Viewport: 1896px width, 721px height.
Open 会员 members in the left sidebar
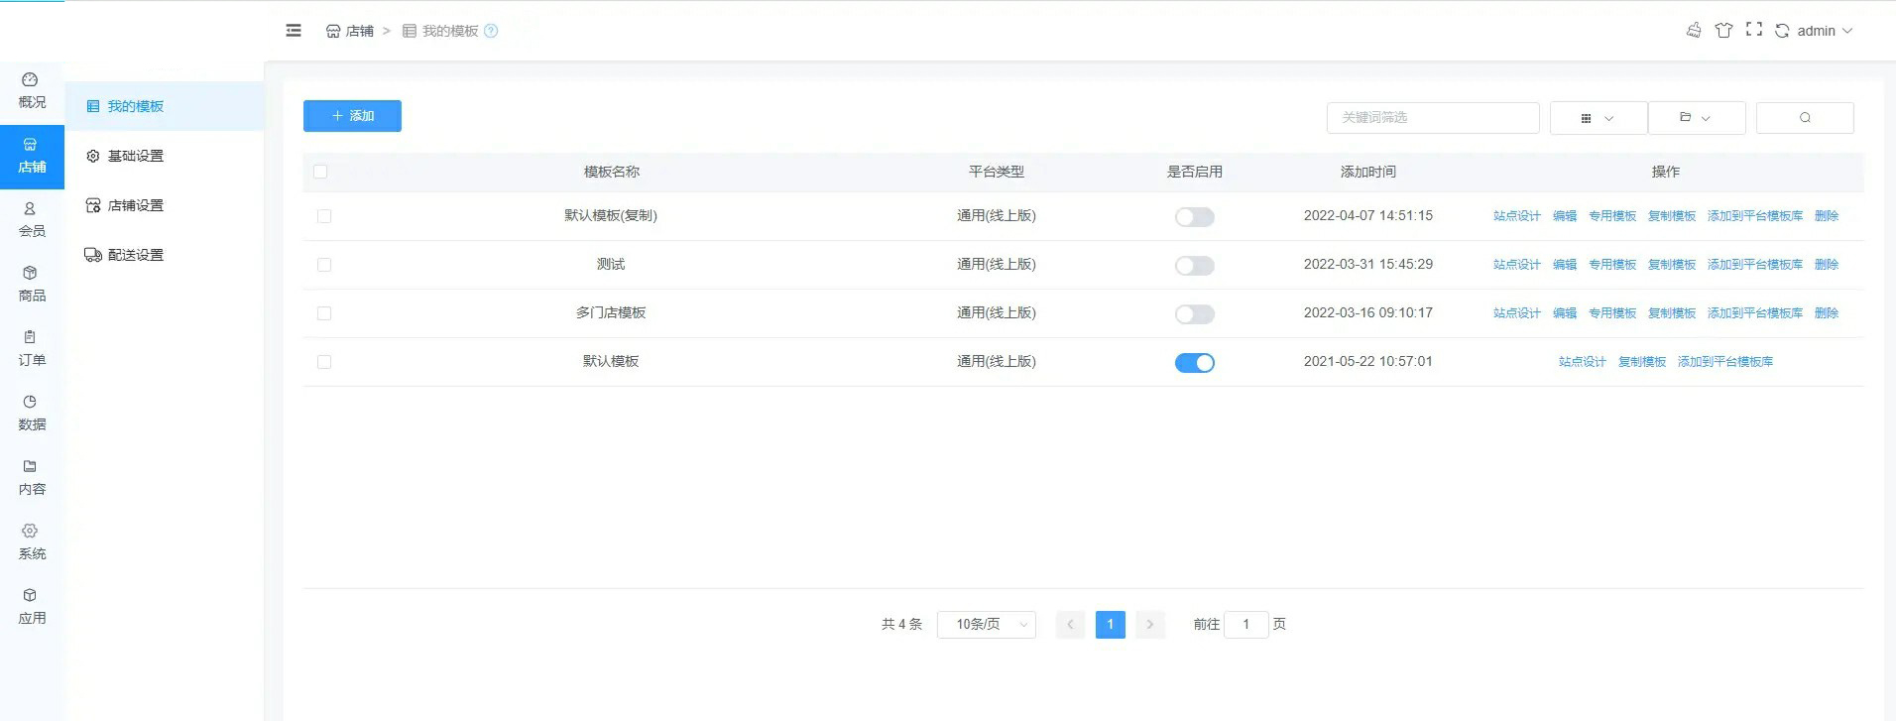pyautogui.click(x=32, y=220)
